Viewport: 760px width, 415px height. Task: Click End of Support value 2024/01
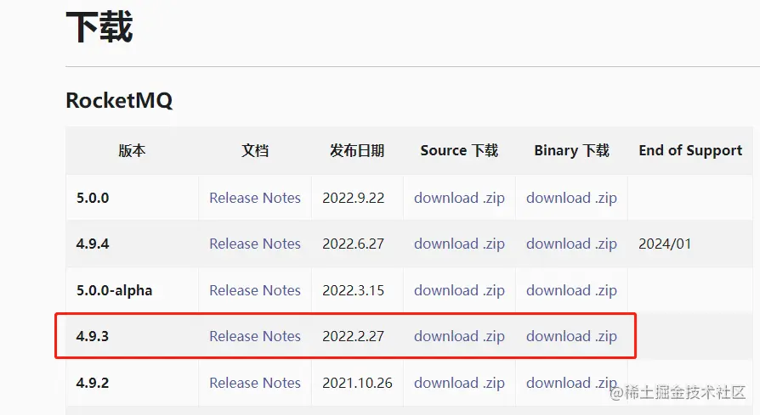pyautogui.click(x=665, y=244)
